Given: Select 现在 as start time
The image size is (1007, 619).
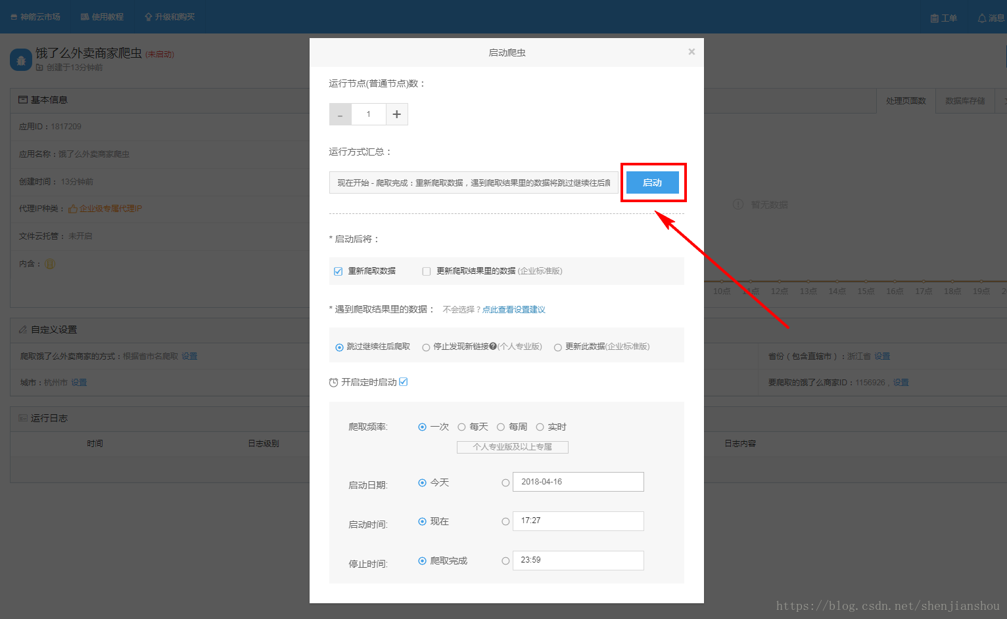Looking at the screenshot, I should tap(422, 521).
